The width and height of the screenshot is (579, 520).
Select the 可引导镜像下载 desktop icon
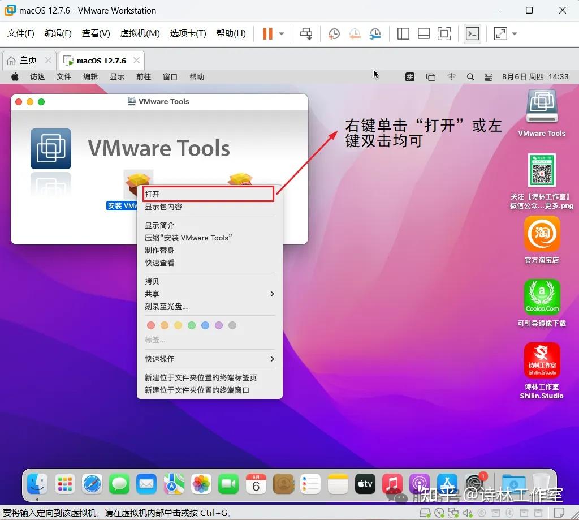(x=542, y=296)
